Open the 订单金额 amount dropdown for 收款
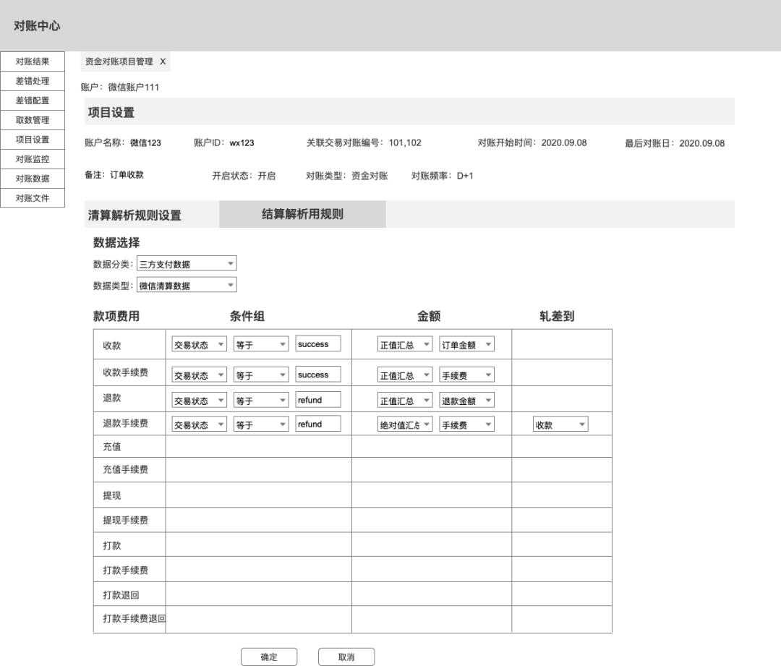The height and width of the screenshot is (666, 781). click(x=467, y=343)
